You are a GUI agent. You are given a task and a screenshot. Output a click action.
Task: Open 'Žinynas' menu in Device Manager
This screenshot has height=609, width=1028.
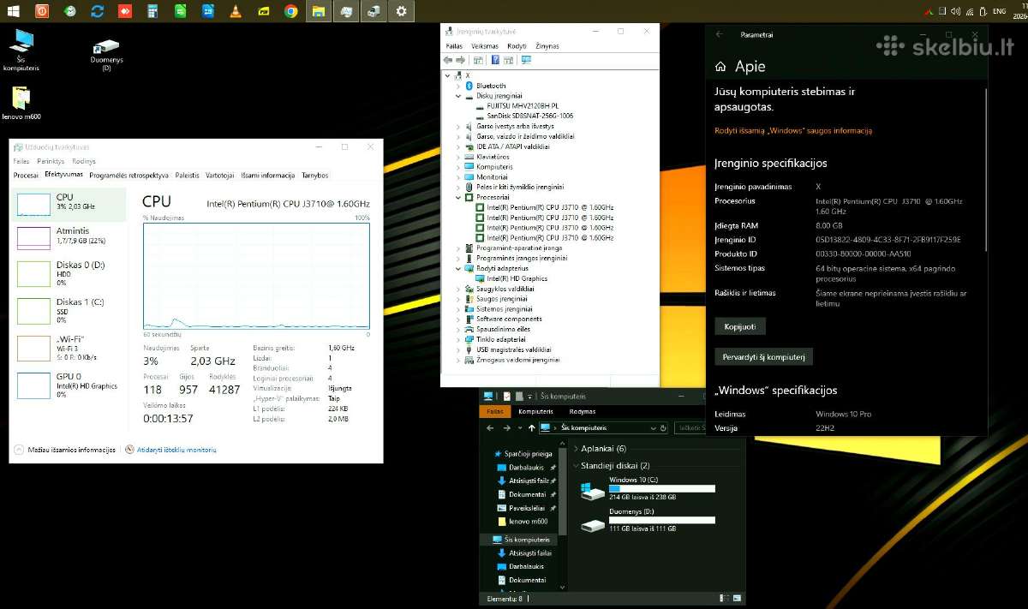coord(548,46)
